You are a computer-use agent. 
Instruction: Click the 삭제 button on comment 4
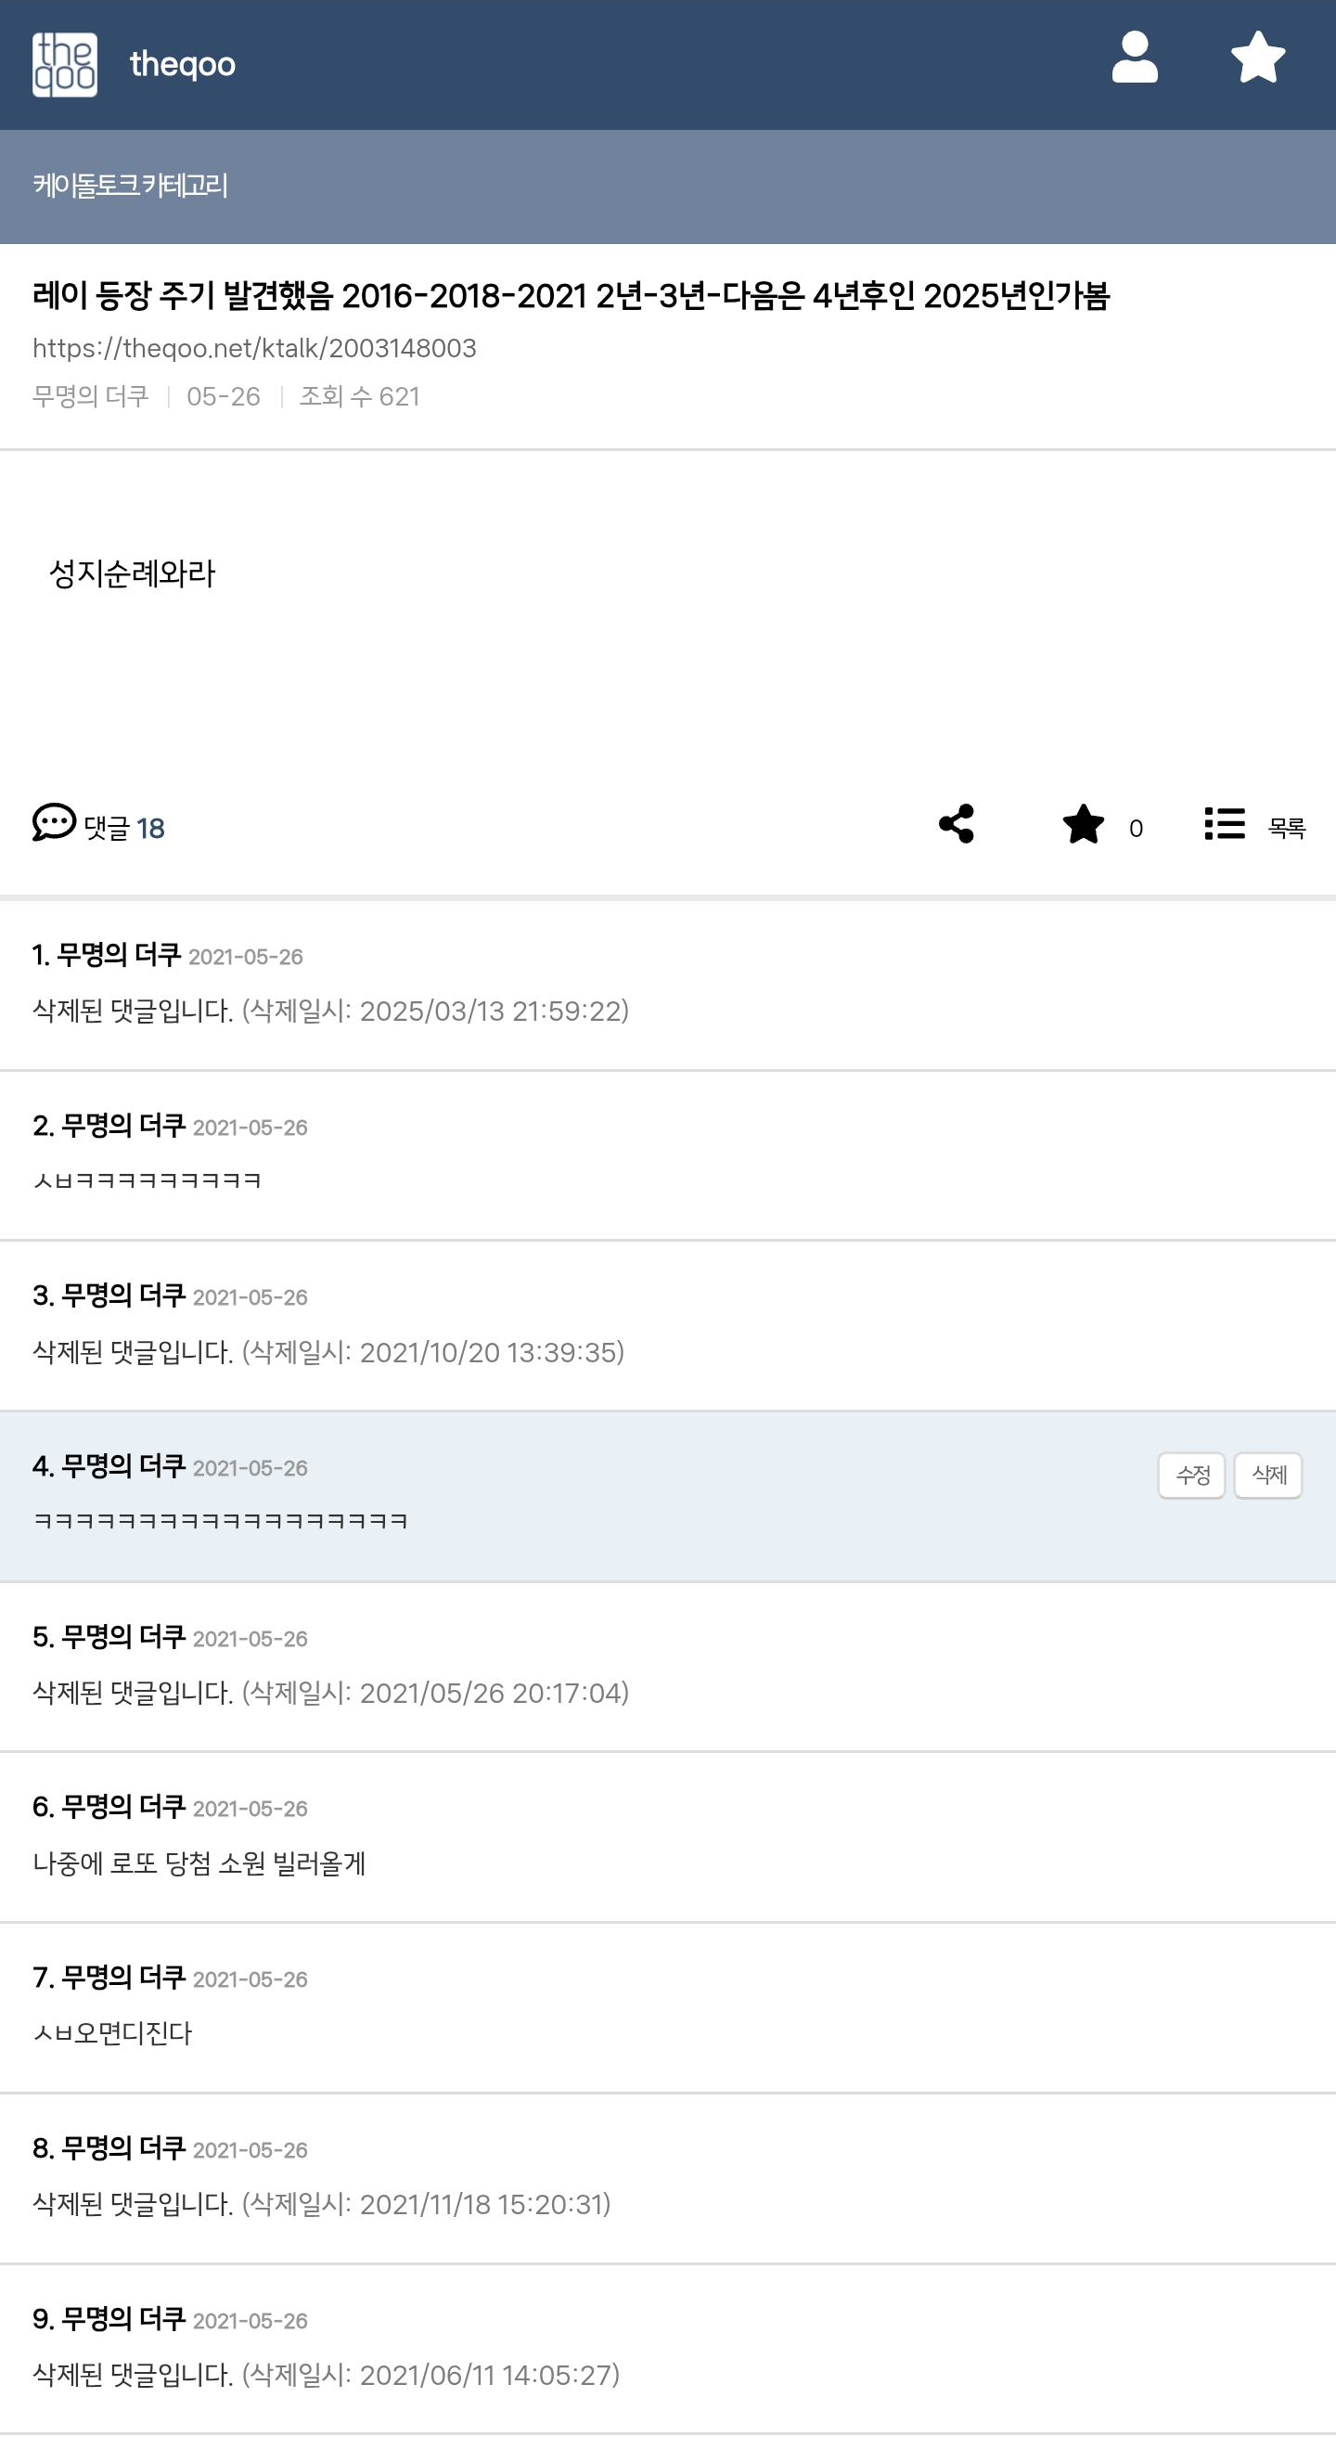click(x=1267, y=1476)
